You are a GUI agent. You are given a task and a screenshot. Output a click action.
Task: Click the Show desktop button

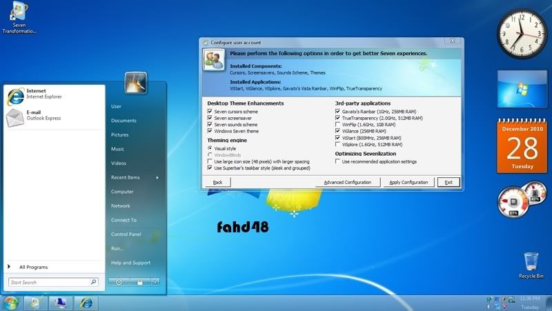[x=548, y=303]
